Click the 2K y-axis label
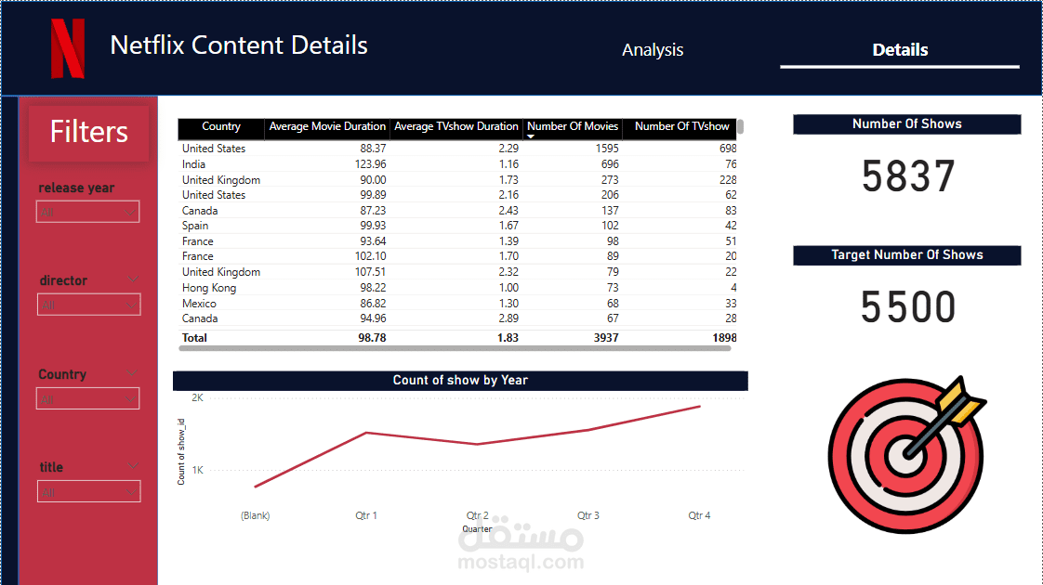The width and height of the screenshot is (1043, 585). tap(198, 397)
